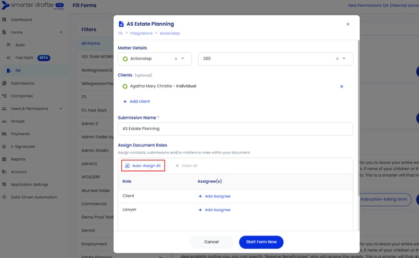
Task: Open the Build menu item
Action: pyautogui.click(x=19, y=45)
